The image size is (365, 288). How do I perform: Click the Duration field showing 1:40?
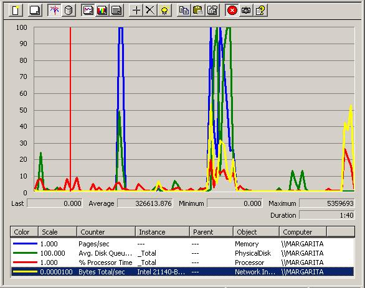pos(327,215)
